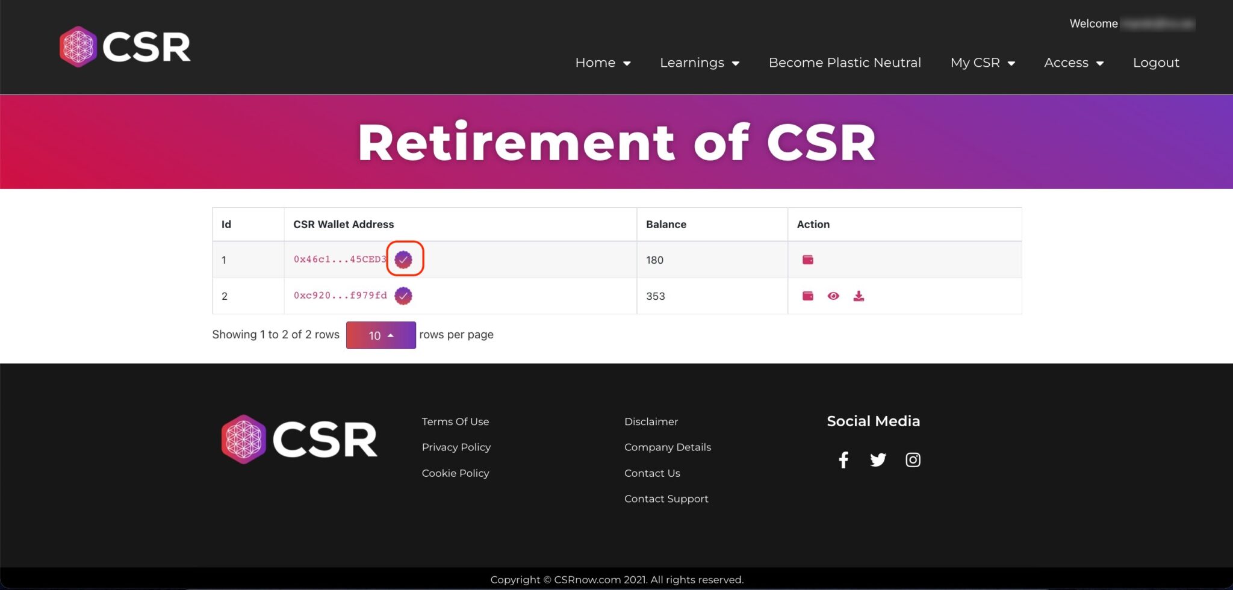Open the CSR Facebook page
Image resolution: width=1233 pixels, height=590 pixels.
(x=843, y=459)
